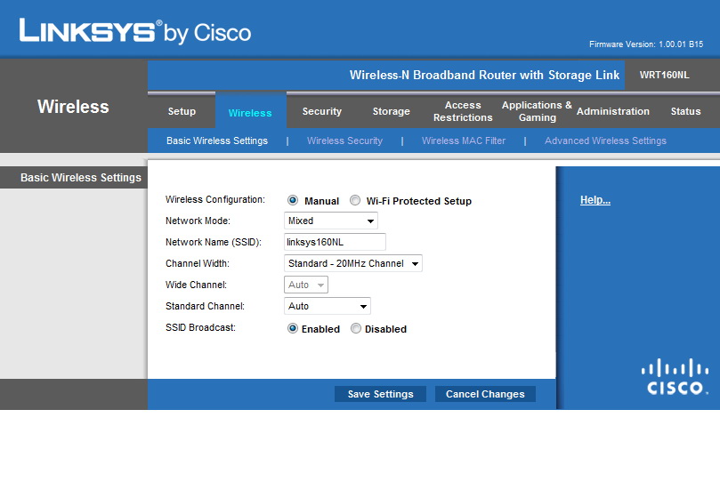The image size is (720, 490).
Task: Disable SSID Broadcast radio option
Action: tap(356, 329)
